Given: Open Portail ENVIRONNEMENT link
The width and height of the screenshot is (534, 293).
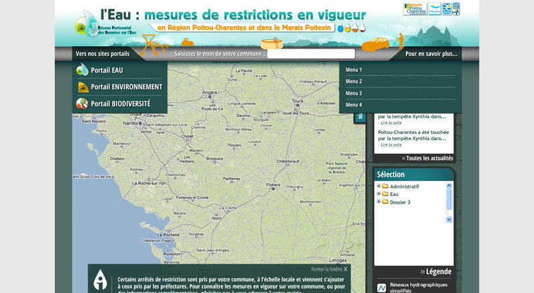Looking at the screenshot, I should [126, 87].
